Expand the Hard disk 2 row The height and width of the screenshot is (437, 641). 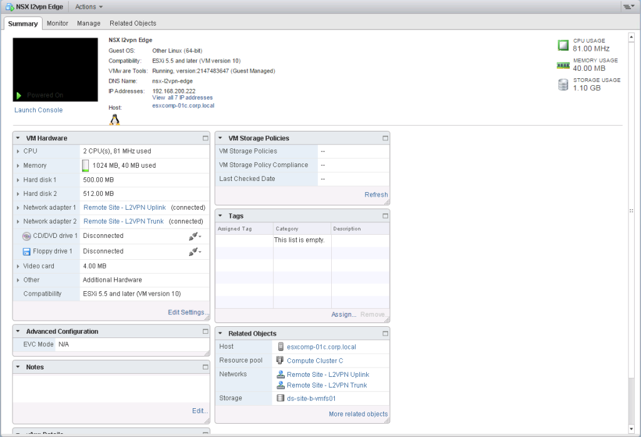point(18,194)
